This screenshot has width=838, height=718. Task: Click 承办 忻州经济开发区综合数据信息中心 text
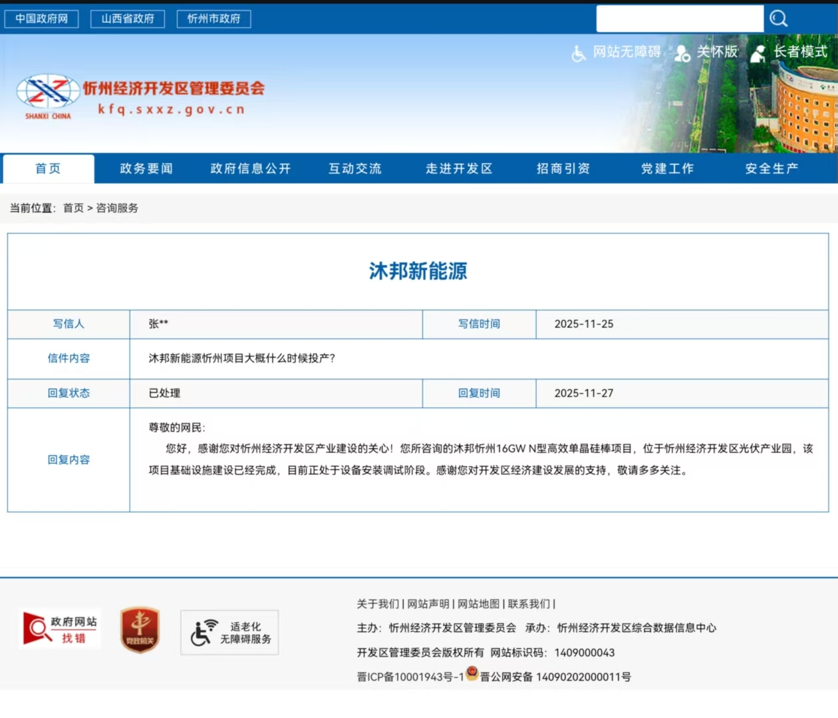(x=621, y=628)
